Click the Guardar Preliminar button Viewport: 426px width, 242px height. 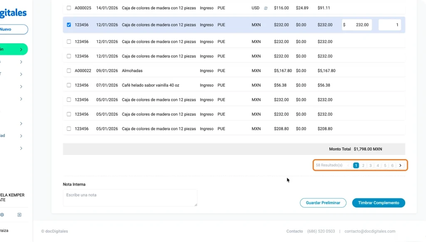(323, 203)
